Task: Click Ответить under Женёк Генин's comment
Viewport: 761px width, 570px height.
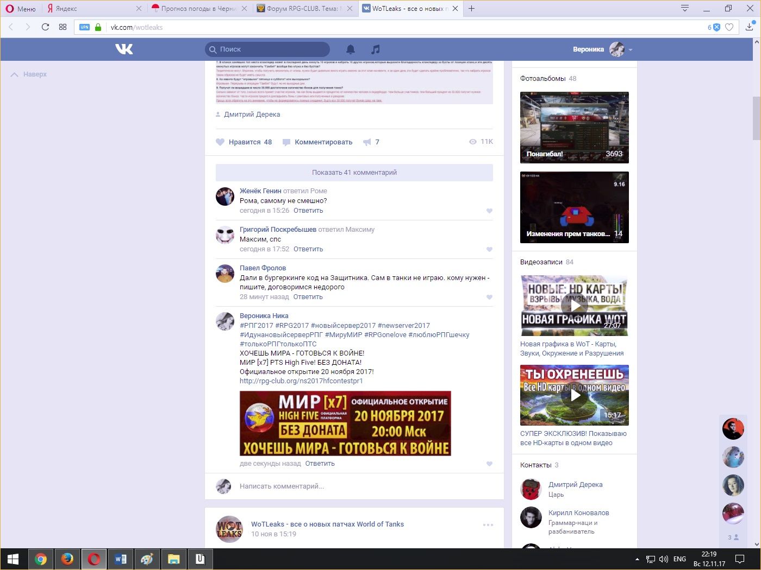Action: [308, 211]
